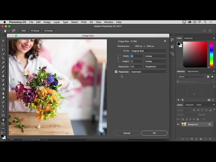216x162 pixels.
Task: Click the constrain proportions link icon
Action: pyautogui.click(x=118, y=59)
